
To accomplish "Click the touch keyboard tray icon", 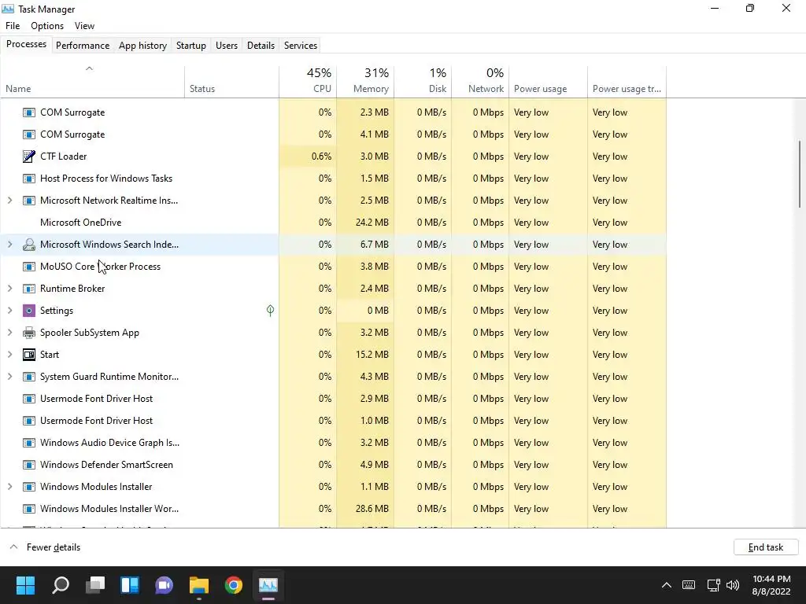I will tap(689, 585).
